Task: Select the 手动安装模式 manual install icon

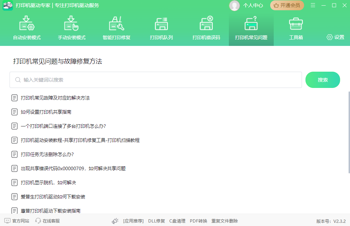Action: coord(72,24)
